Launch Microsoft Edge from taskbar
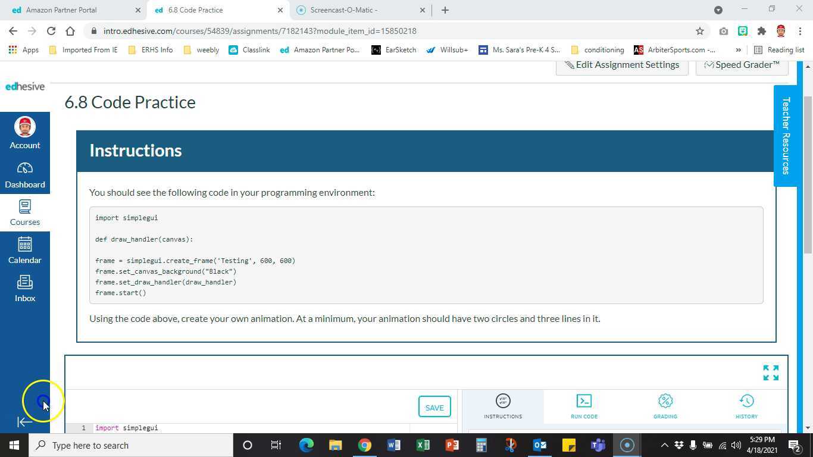Image resolution: width=813 pixels, height=457 pixels. click(x=306, y=445)
